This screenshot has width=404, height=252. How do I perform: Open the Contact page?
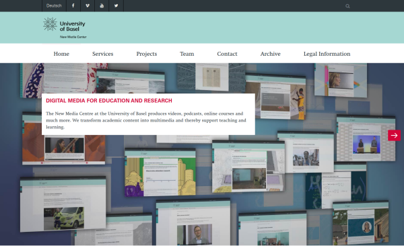point(227,54)
